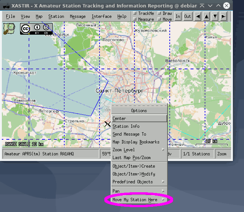Open the Map menu
Image resolution: width=244 pixels, height=212 pixels.
[39, 16]
